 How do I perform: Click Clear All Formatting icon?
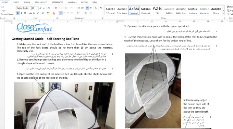point(56,8)
